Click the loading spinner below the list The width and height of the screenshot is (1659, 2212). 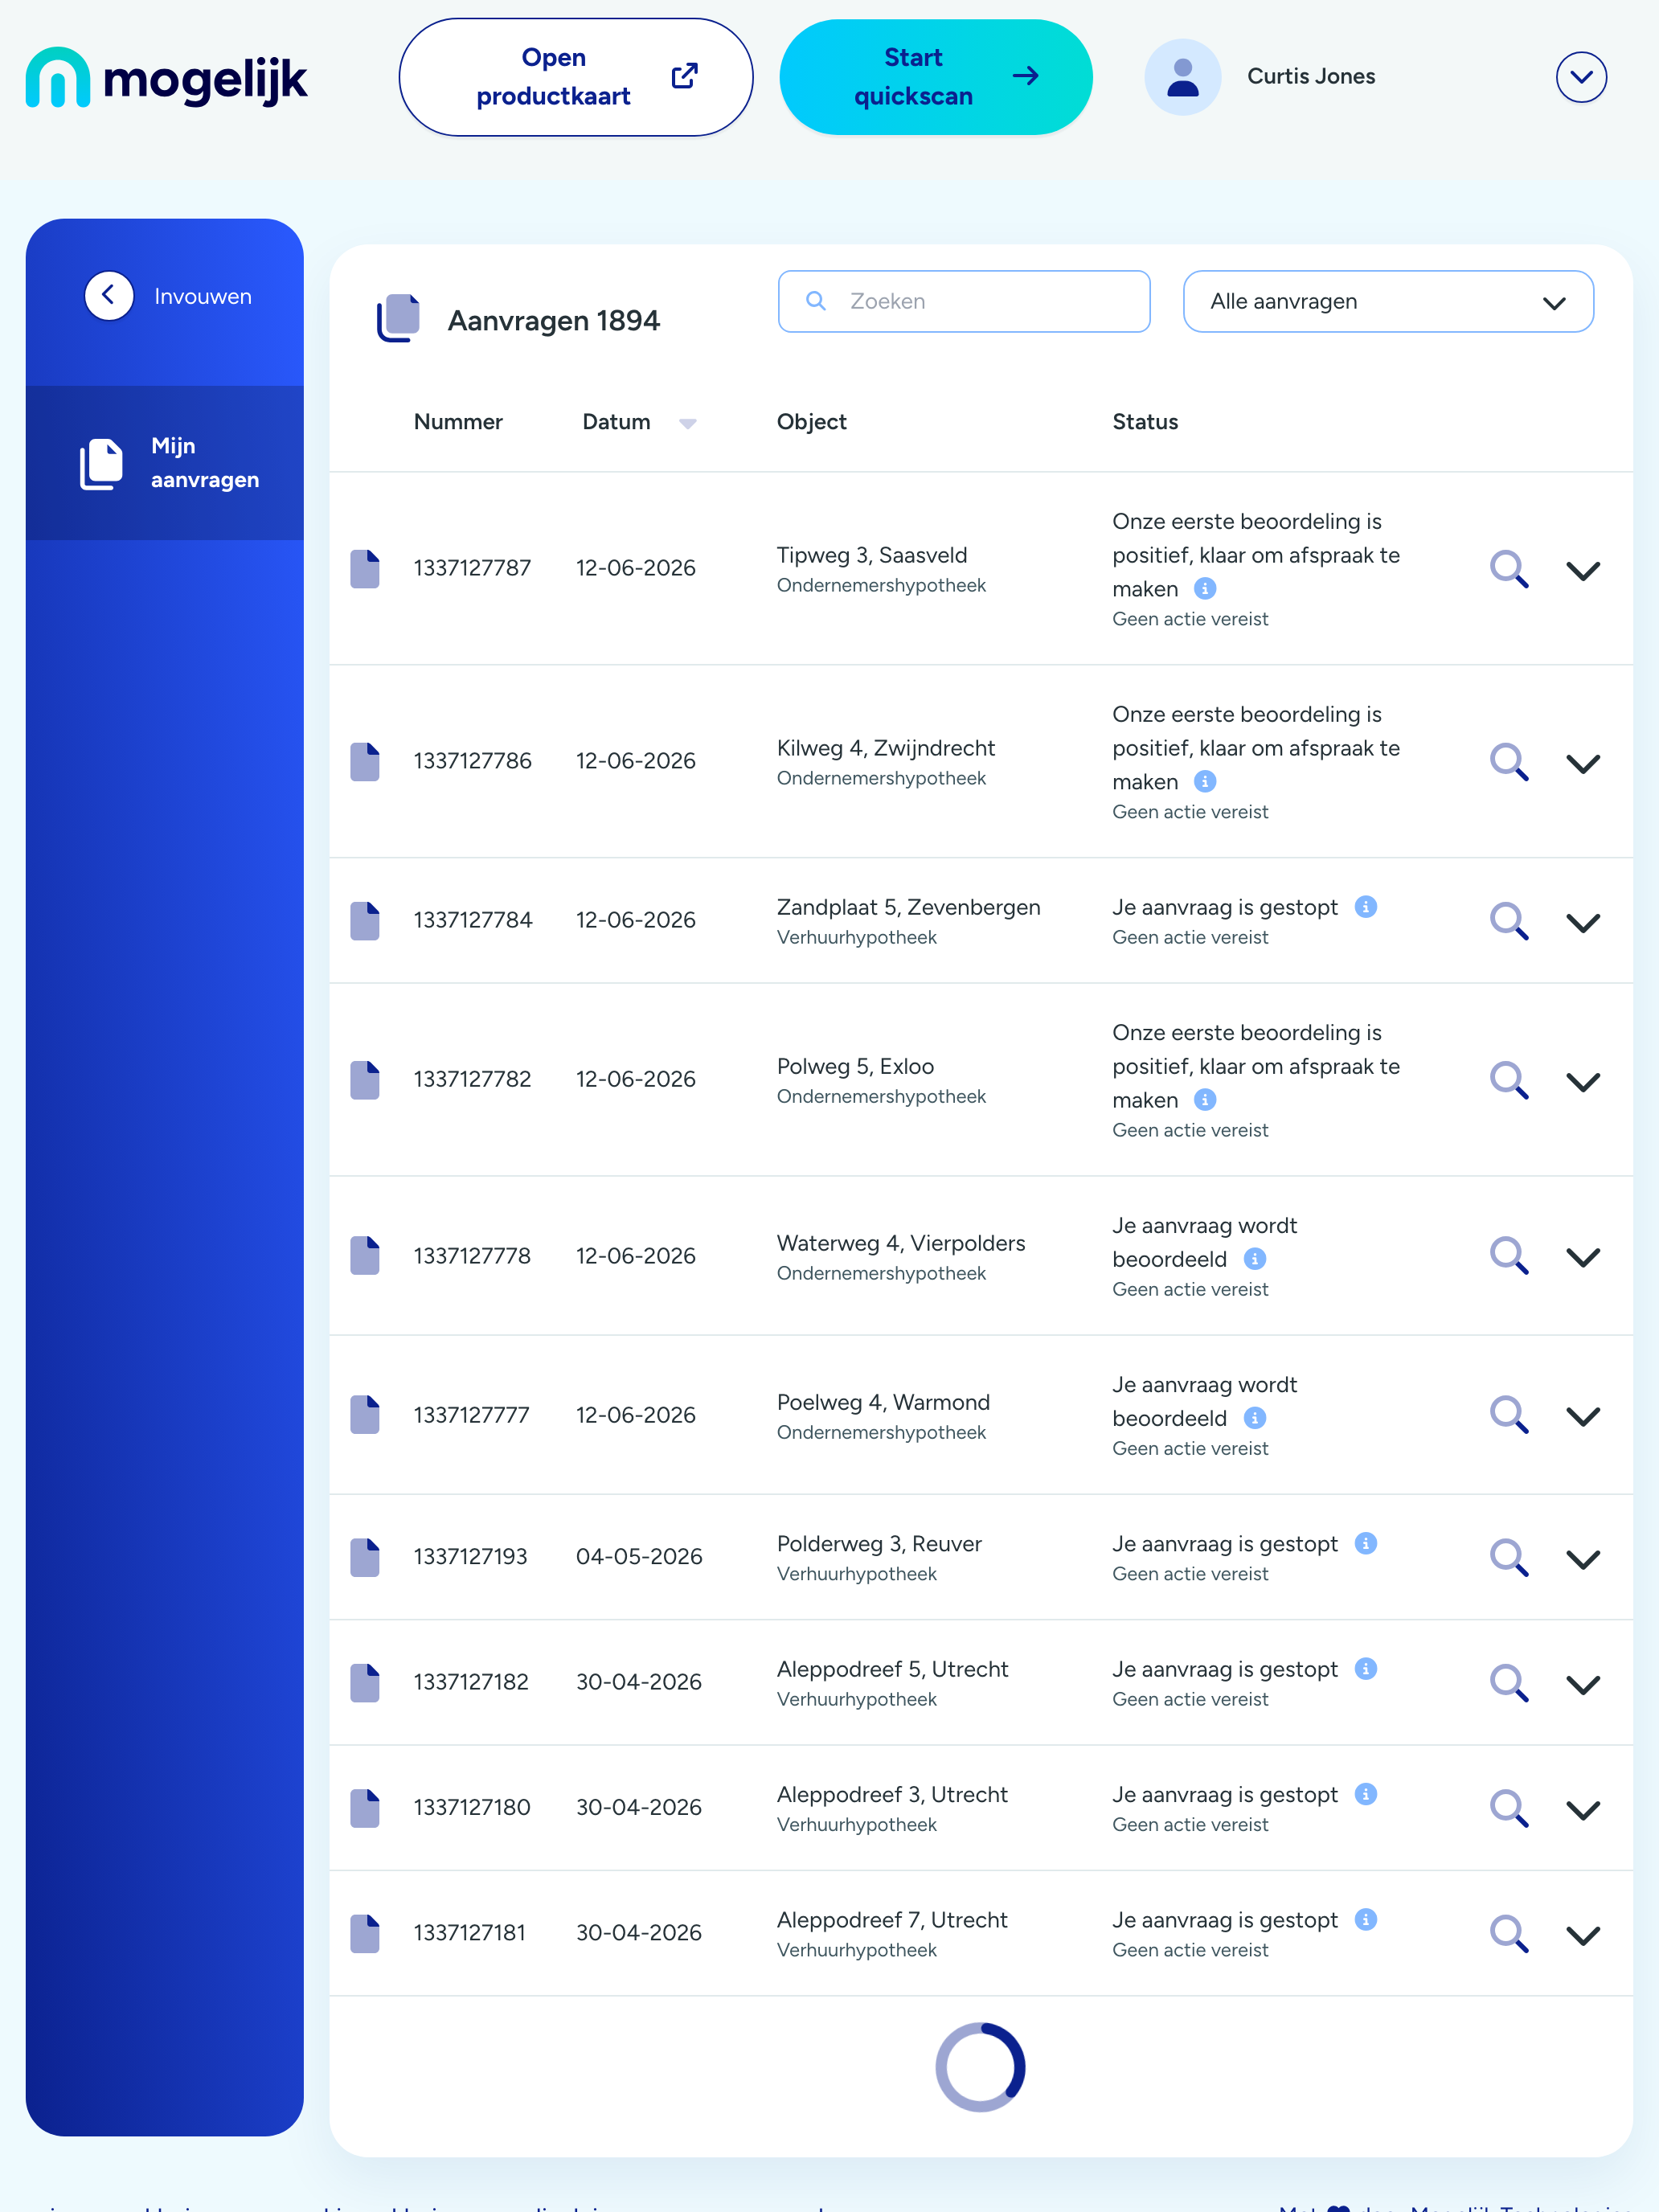tap(980, 2067)
